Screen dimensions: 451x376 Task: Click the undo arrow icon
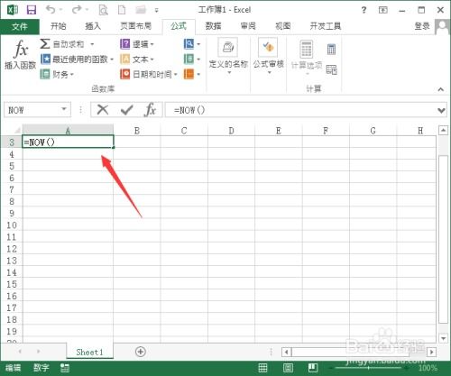click(51, 10)
